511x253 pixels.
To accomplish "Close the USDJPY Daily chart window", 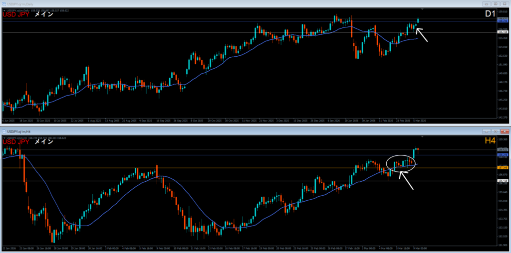I will tap(504, 4).
